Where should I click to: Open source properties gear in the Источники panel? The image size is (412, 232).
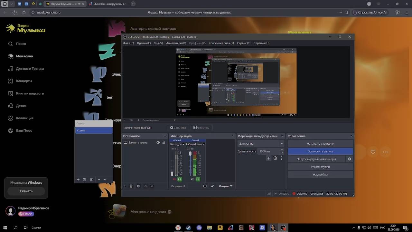point(138,186)
